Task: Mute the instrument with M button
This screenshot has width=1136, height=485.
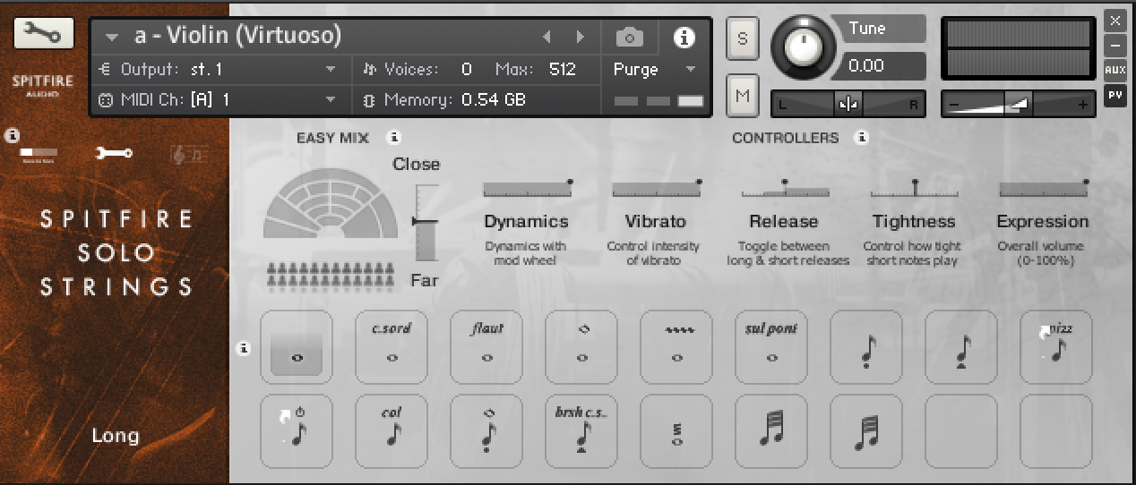Action: click(x=742, y=94)
